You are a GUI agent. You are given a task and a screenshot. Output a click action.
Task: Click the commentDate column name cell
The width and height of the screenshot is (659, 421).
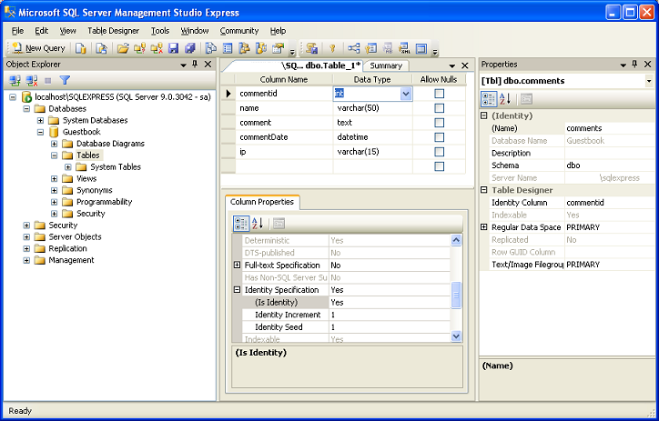284,137
